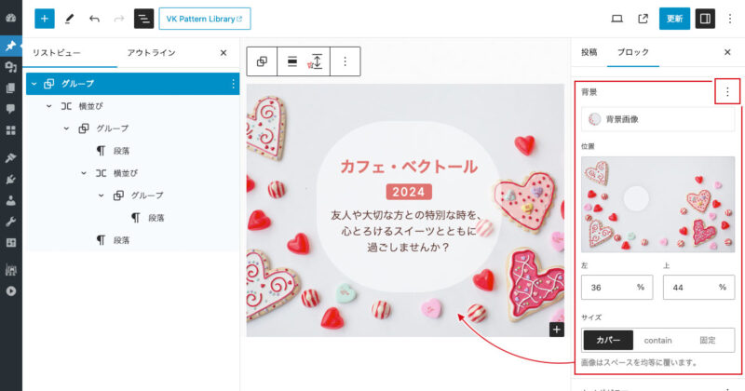Viewport: 745px width, 391px height.
Task: Select the contain size option
Action: click(658, 340)
